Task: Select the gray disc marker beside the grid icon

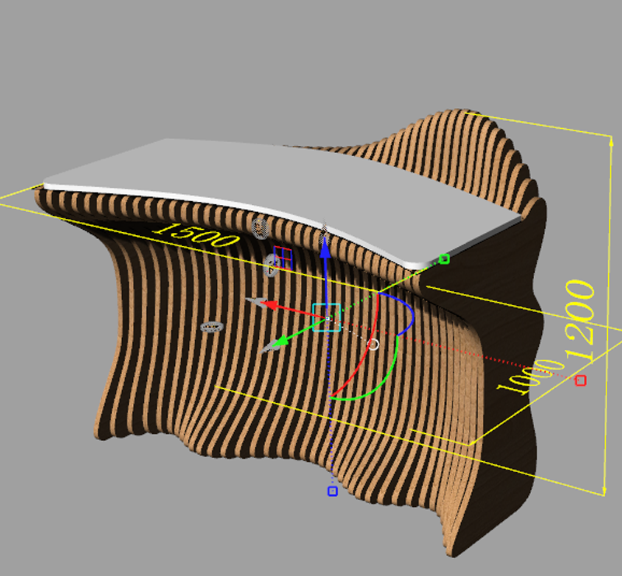Action: click(271, 265)
